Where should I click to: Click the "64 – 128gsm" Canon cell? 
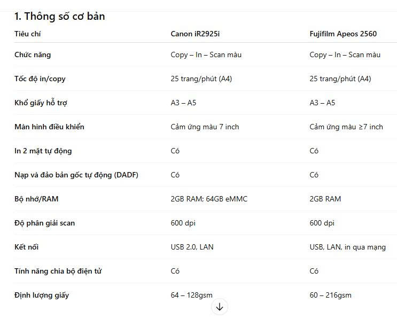(x=191, y=295)
